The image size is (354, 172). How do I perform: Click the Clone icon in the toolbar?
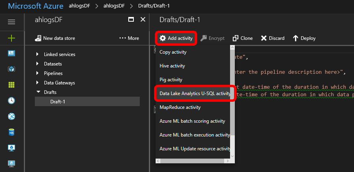(x=236, y=38)
